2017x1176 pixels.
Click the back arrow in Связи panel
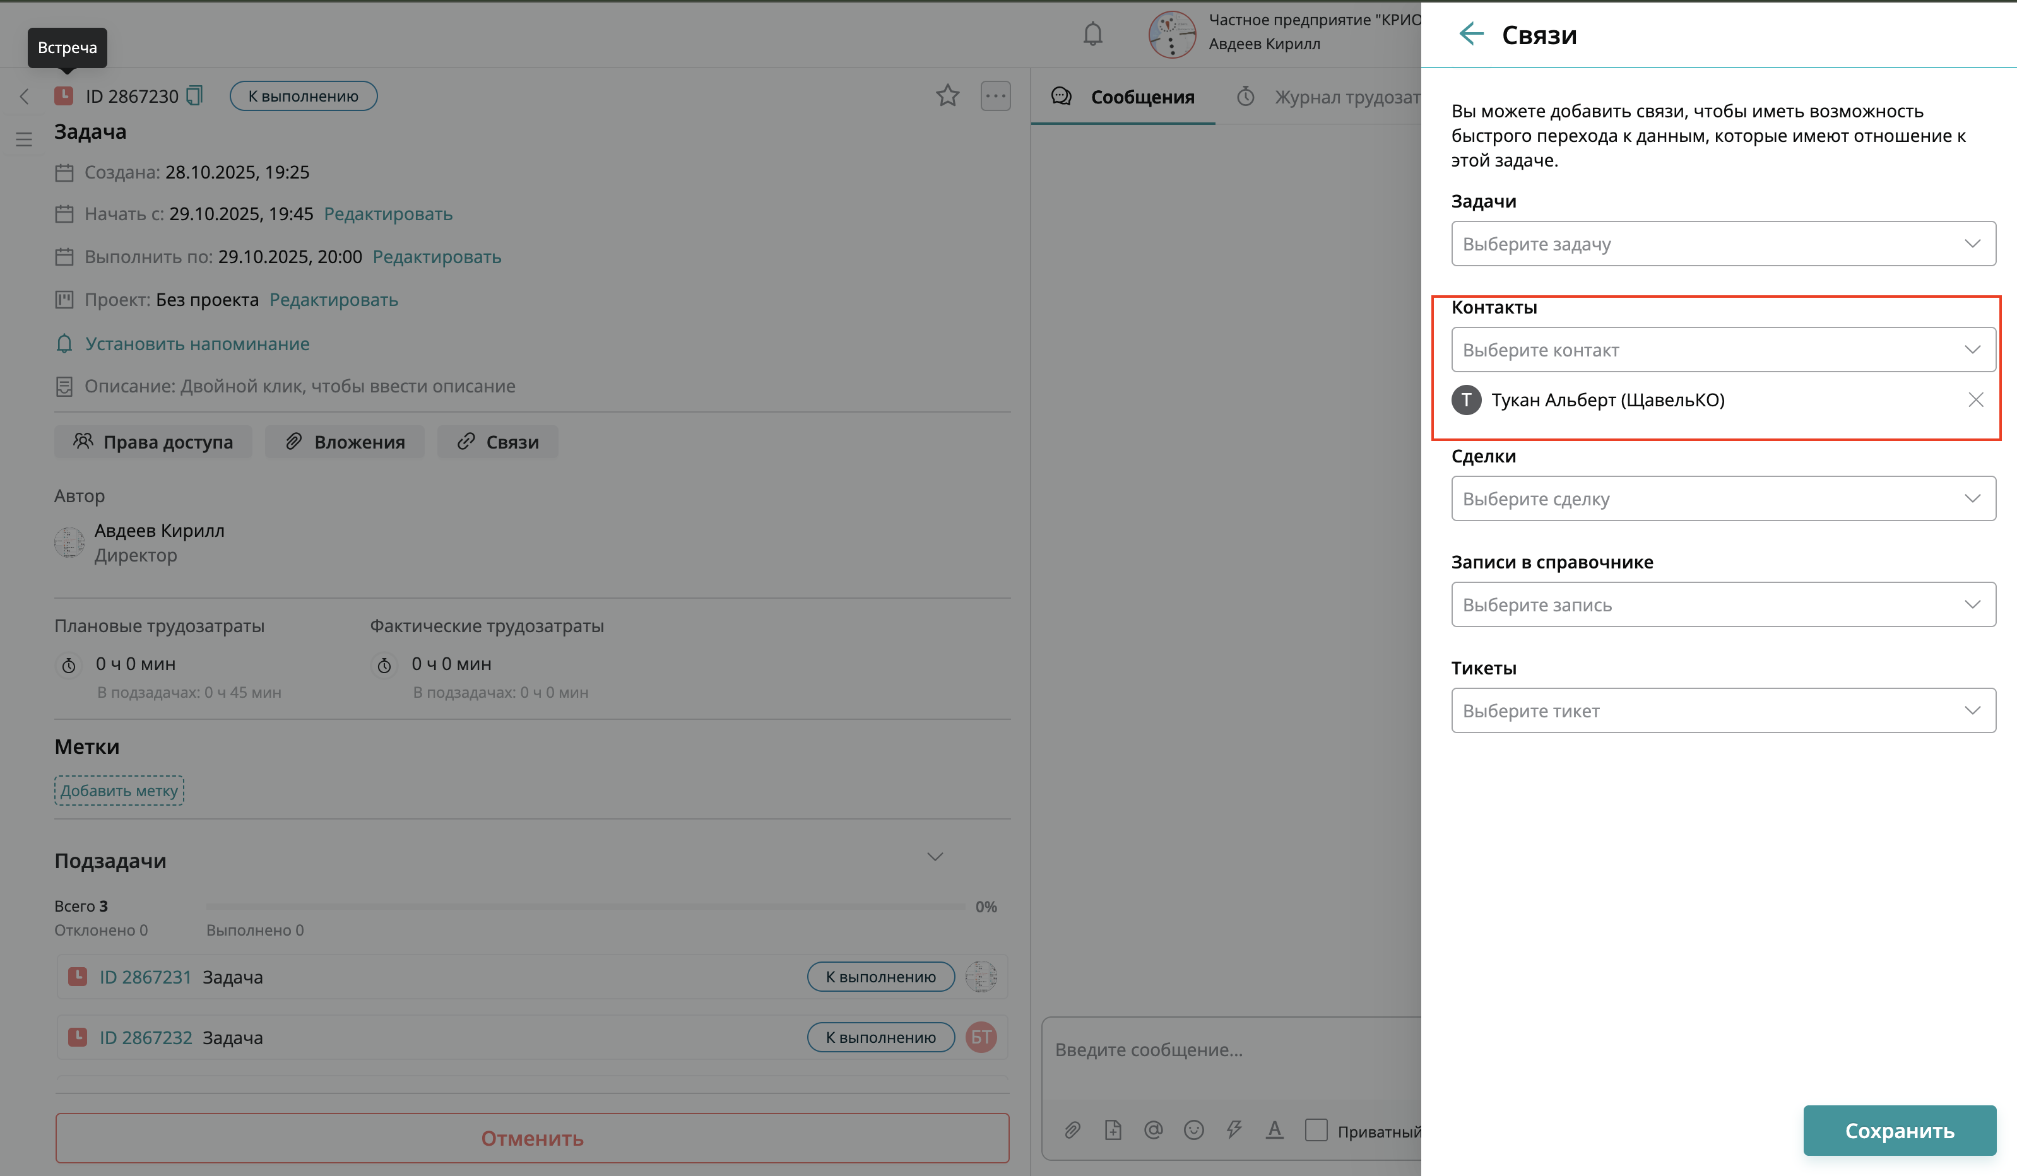coord(1471,35)
